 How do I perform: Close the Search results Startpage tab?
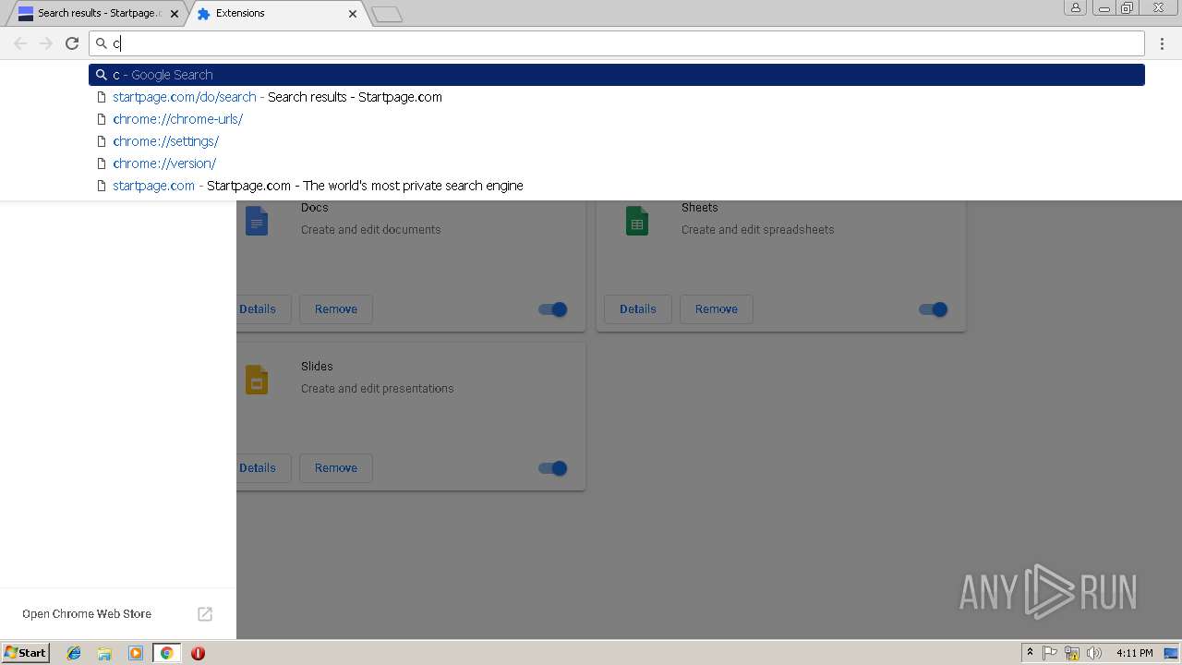click(x=175, y=14)
